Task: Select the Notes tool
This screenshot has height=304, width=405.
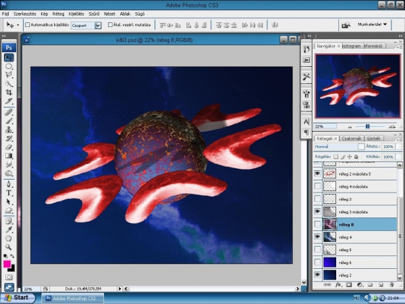Action: pyautogui.click(x=9, y=222)
